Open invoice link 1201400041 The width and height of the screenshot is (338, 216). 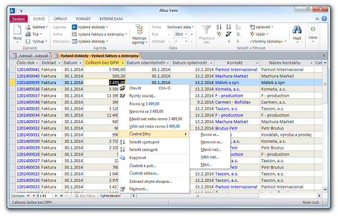[28, 69]
